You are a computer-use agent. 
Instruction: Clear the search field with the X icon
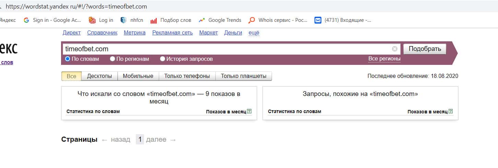click(394, 49)
